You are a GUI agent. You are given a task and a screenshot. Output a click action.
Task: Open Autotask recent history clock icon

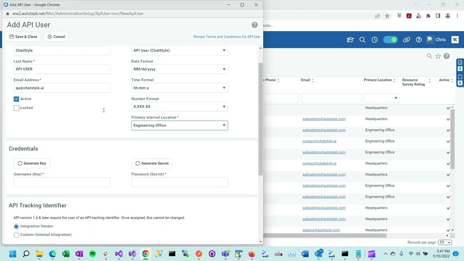[374, 40]
